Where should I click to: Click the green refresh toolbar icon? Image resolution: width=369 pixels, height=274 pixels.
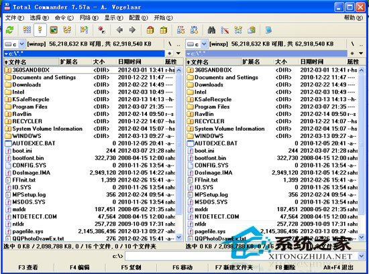(9, 30)
